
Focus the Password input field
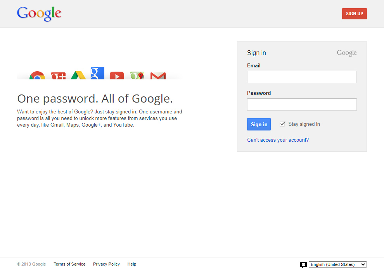(x=302, y=105)
